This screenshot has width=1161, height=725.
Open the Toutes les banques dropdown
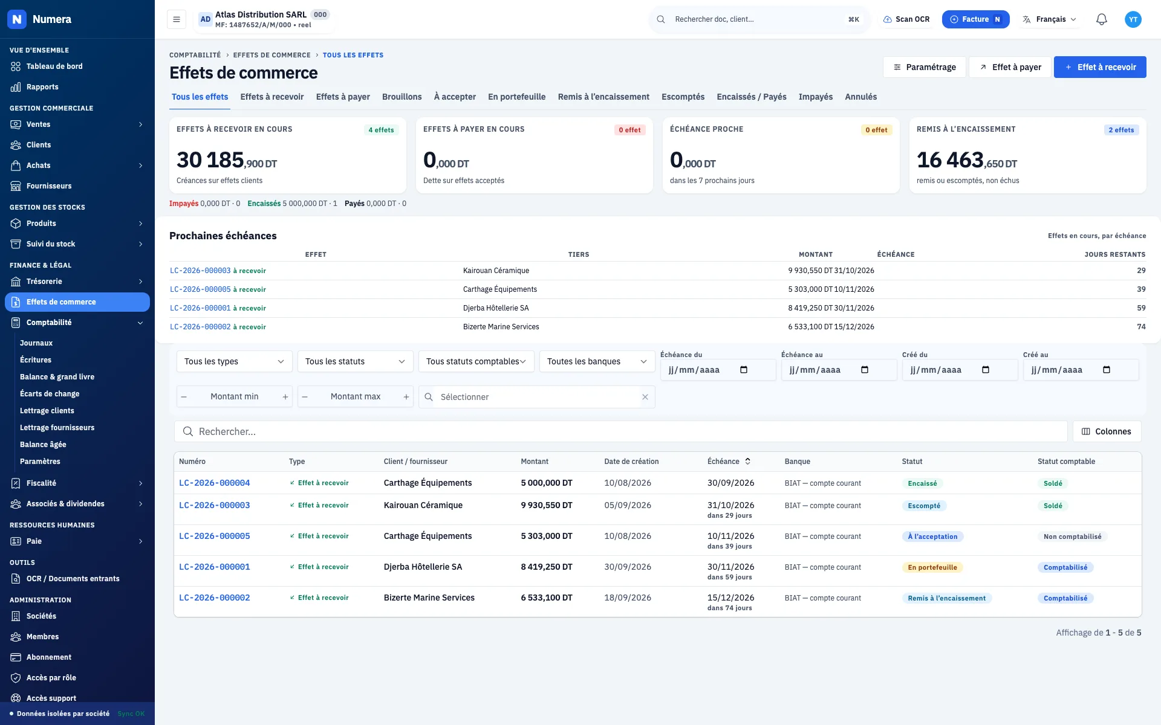[x=597, y=362]
